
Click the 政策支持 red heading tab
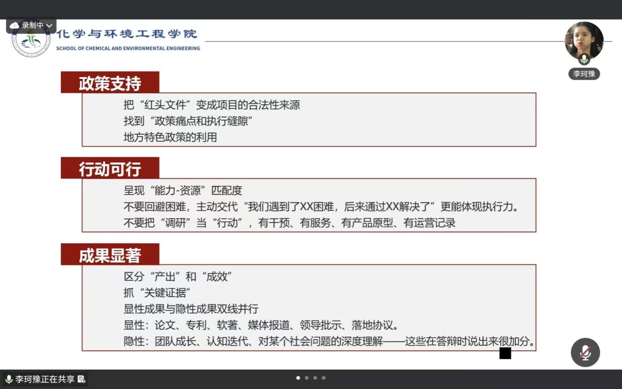(x=110, y=83)
